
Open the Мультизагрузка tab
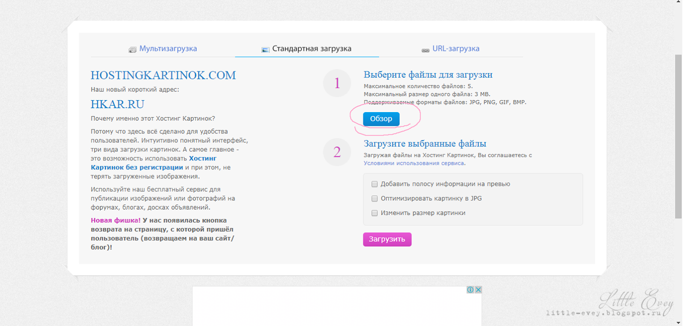tap(163, 49)
